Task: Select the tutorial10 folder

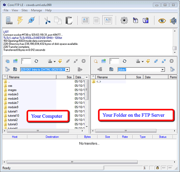Action: coord(13,116)
